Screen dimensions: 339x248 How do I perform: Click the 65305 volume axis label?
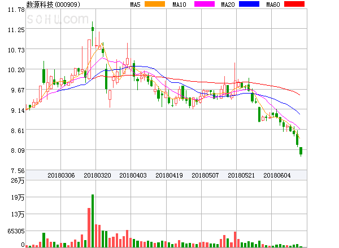coord(15,232)
